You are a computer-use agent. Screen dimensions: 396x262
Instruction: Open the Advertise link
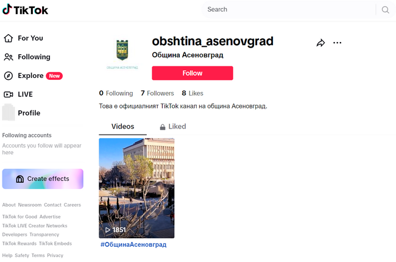[50, 217]
